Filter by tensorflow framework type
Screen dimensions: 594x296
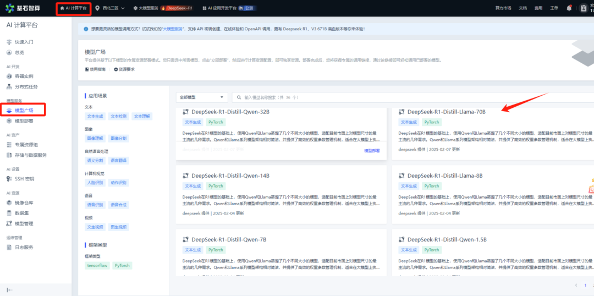pos(97,266)
